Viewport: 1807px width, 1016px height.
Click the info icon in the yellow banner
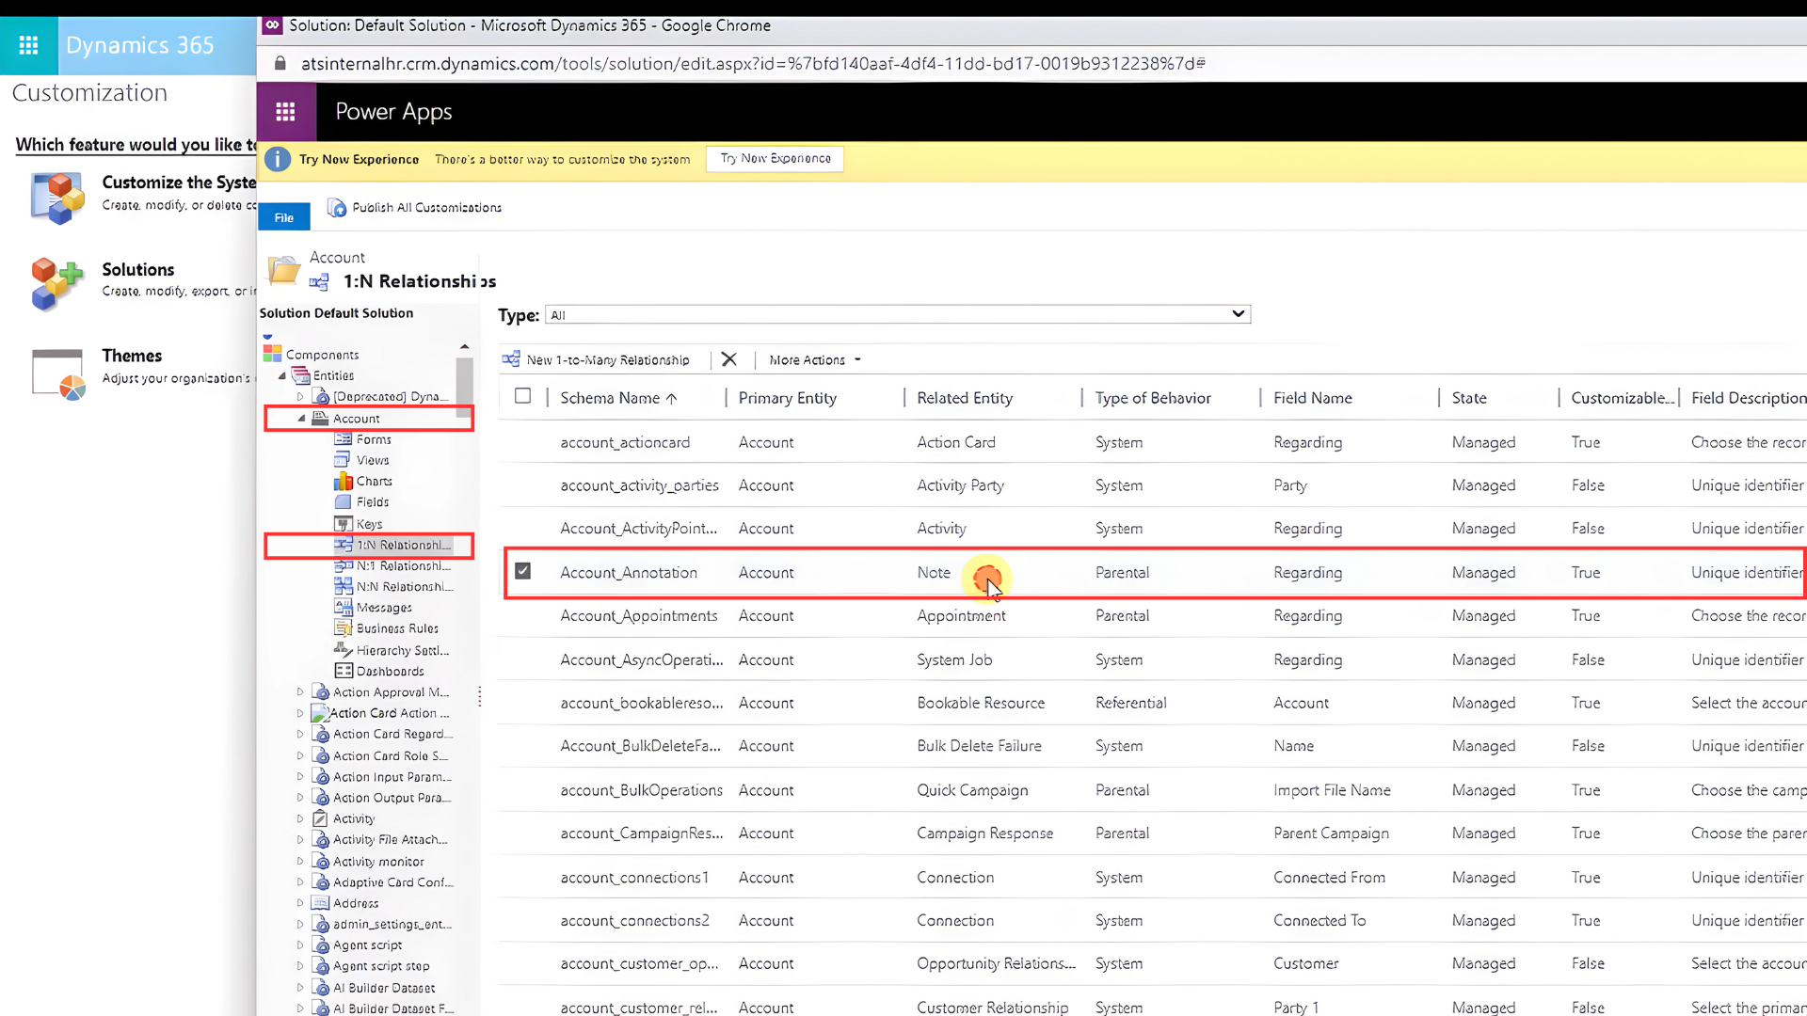coord(277,159)
